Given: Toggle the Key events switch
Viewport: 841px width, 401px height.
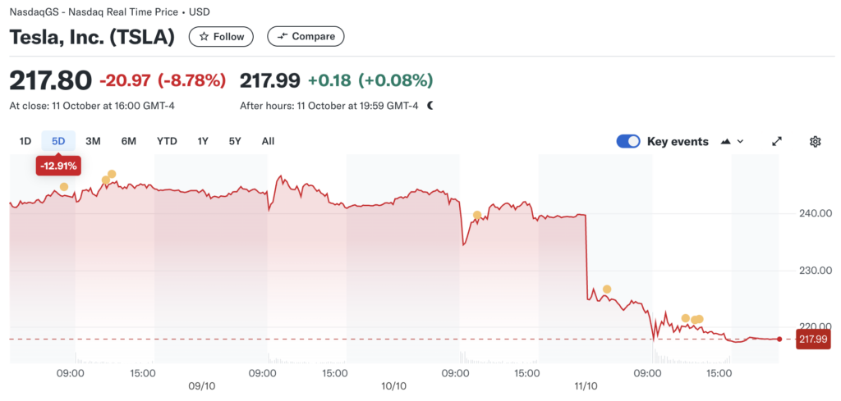Looking at the screenshot, I should click(628, 141).
